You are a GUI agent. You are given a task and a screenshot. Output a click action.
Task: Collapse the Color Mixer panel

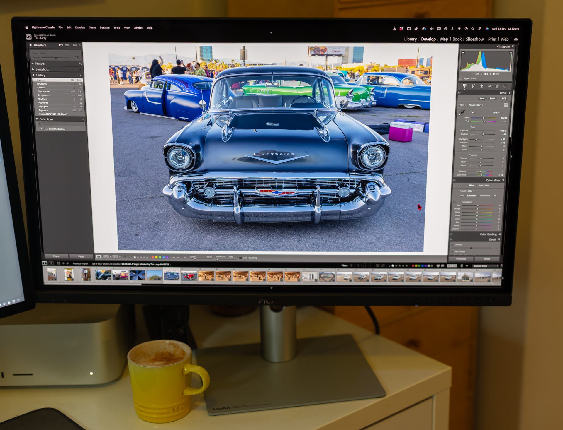click(503, 180)
